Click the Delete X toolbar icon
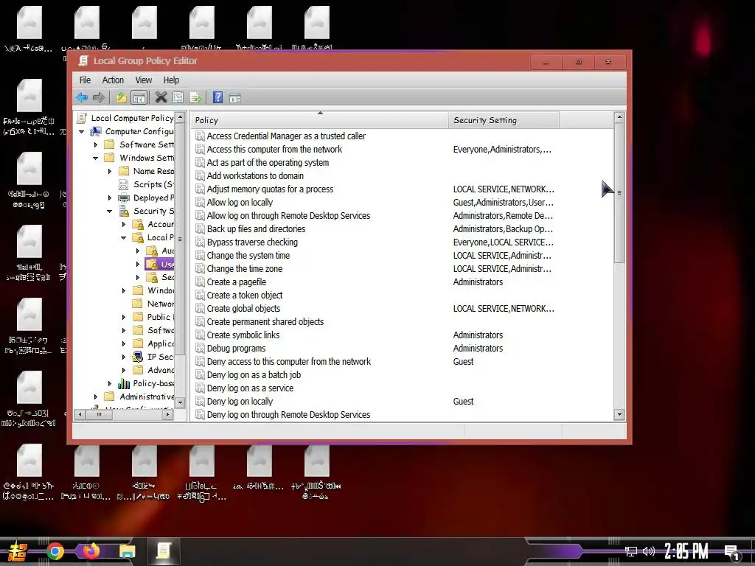Image resolution: width=755 pixels, height=566 pixels. pos(161,98)
